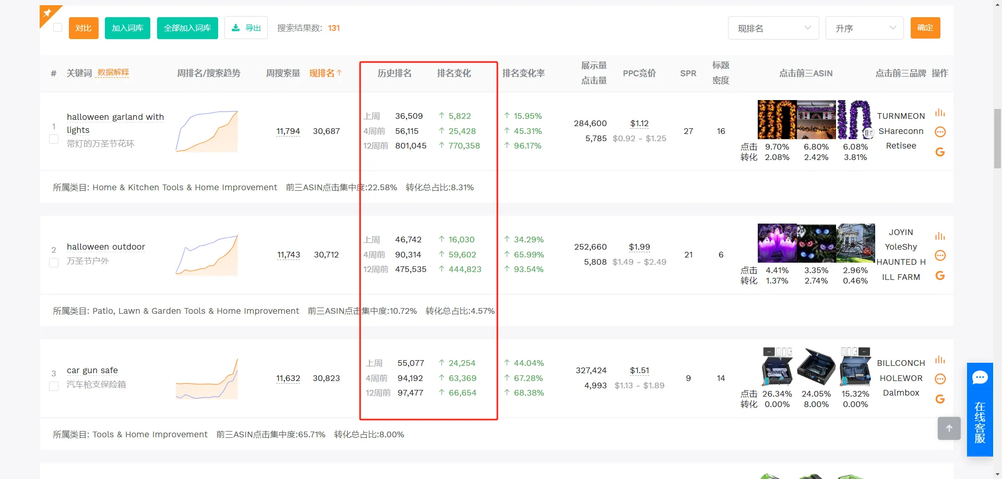Open keyword halloween garland with lights
Screen dimensions: 1002x479
coord(115,124)
